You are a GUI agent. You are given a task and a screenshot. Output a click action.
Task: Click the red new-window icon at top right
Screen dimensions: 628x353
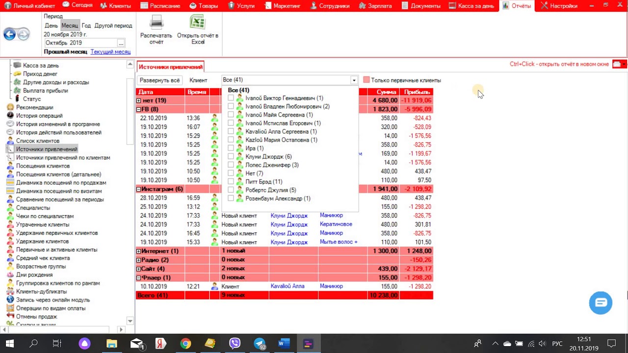[x=617, y=64]
